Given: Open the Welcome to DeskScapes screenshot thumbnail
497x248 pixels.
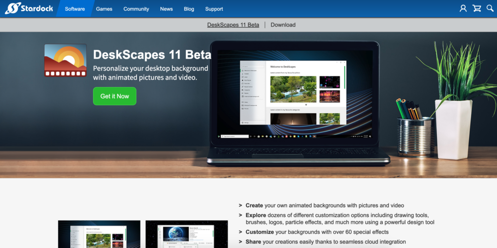Looking at the screenshot, I should (x=99, y=234).
